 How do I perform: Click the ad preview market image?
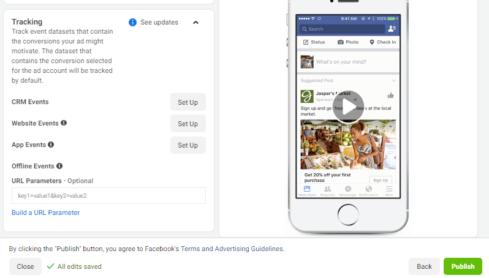point(348,145)
